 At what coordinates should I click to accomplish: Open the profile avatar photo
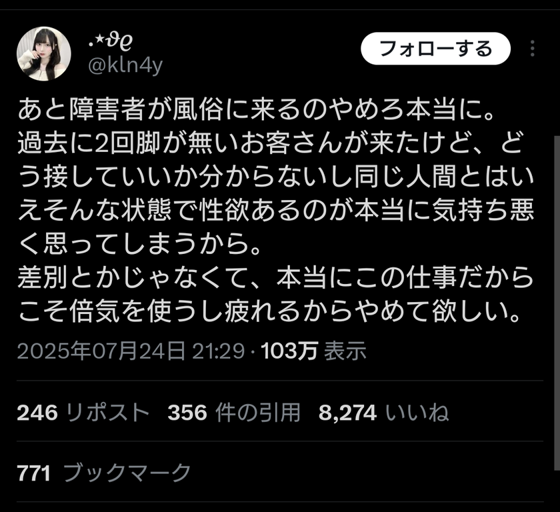point(43,54)
